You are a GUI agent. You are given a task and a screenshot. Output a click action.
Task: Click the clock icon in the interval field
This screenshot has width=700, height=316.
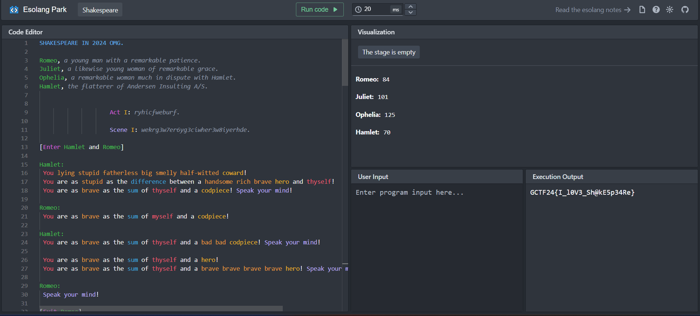pos(358,9)
